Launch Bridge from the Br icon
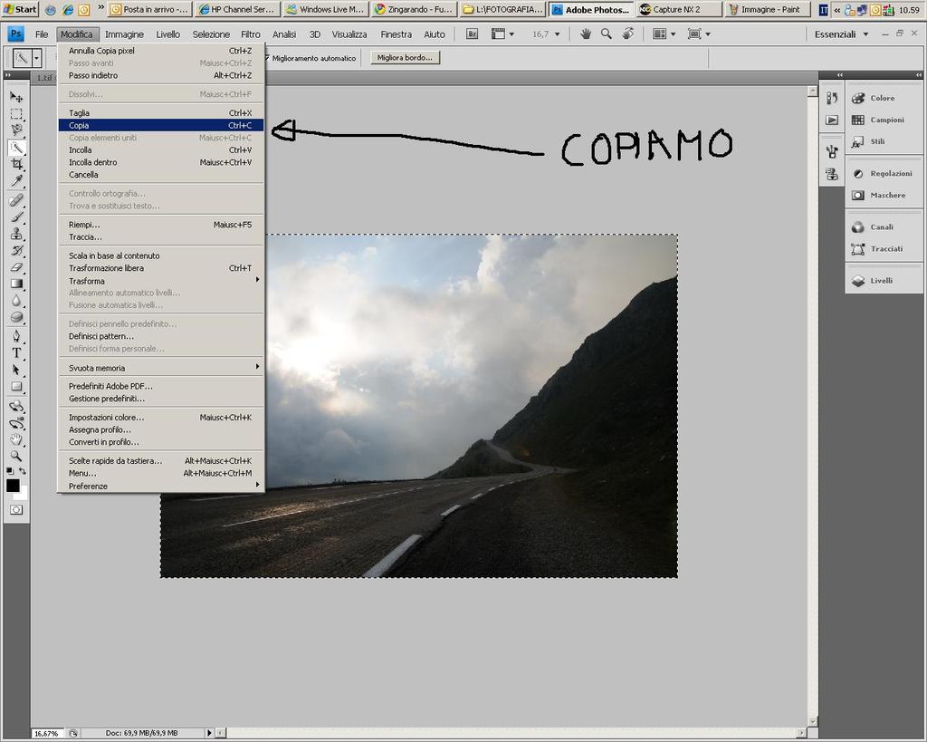Image resolution: width=927 pixels, height=742 pixels. (472, 34)
